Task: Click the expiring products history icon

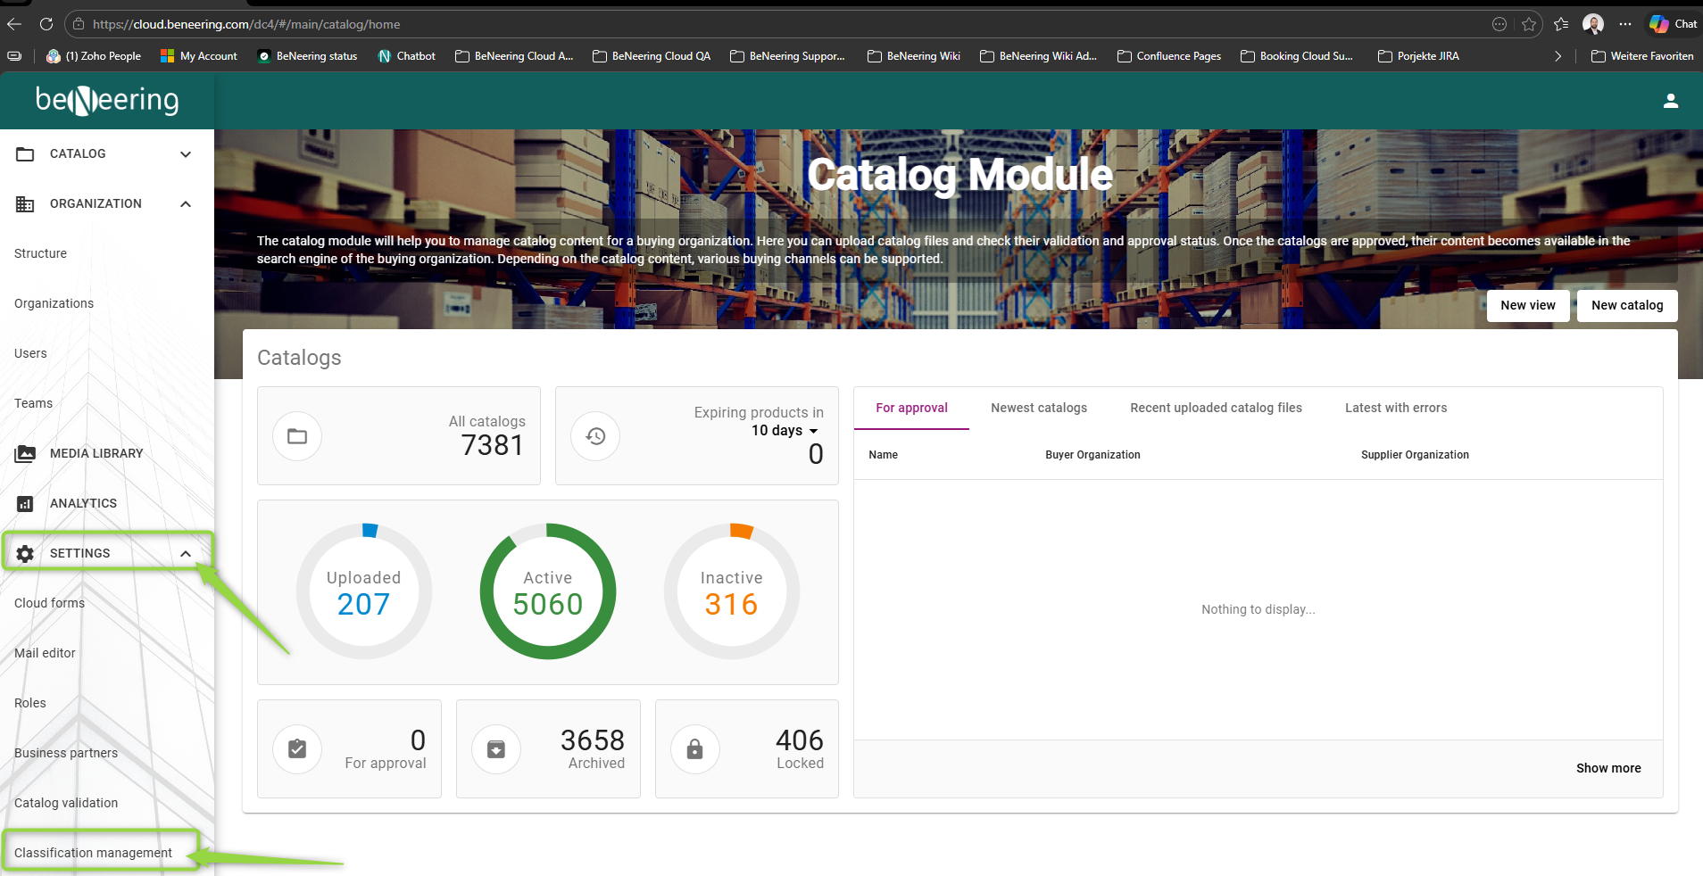Action: (595, 436)
